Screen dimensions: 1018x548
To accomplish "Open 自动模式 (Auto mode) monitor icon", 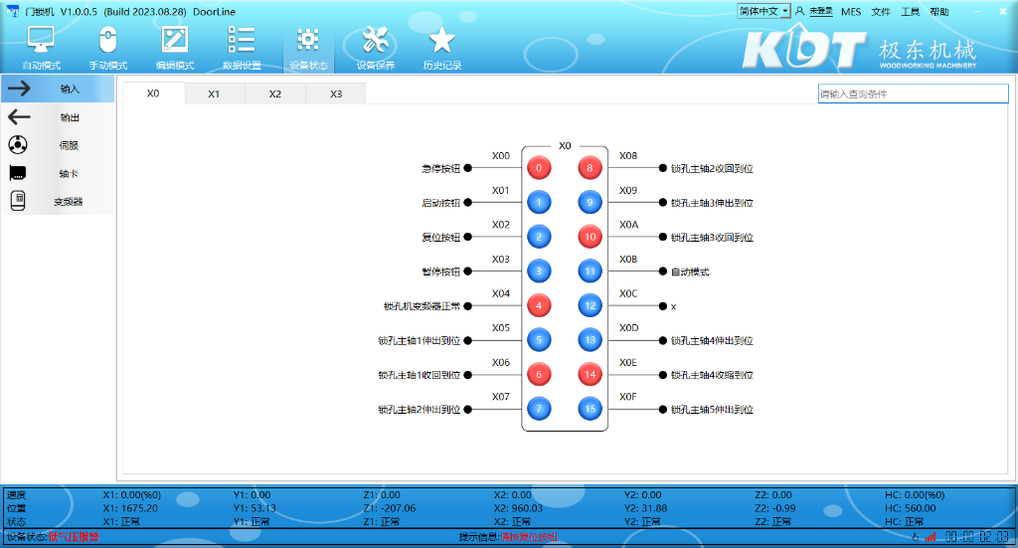I will click(41, 42).
